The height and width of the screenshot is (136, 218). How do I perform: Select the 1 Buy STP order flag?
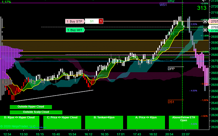click(75, 21)
